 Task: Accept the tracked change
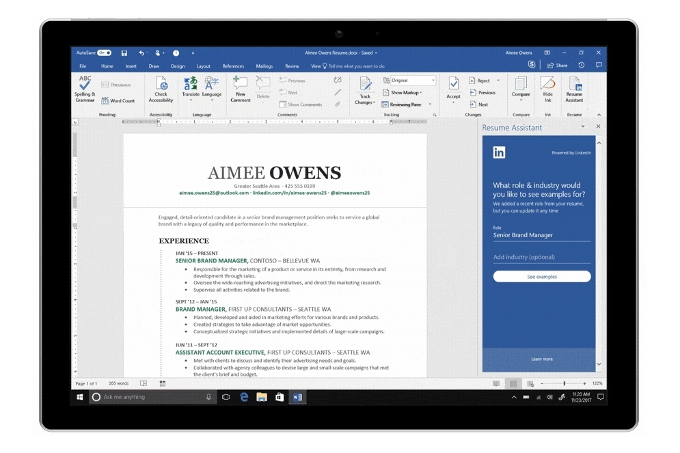(453, 89)
